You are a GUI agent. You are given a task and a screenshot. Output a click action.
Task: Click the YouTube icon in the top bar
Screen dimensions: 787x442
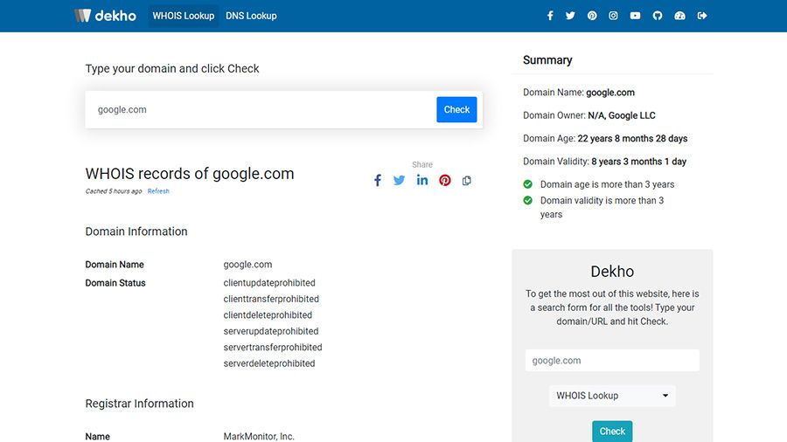(x=635, y=16)
